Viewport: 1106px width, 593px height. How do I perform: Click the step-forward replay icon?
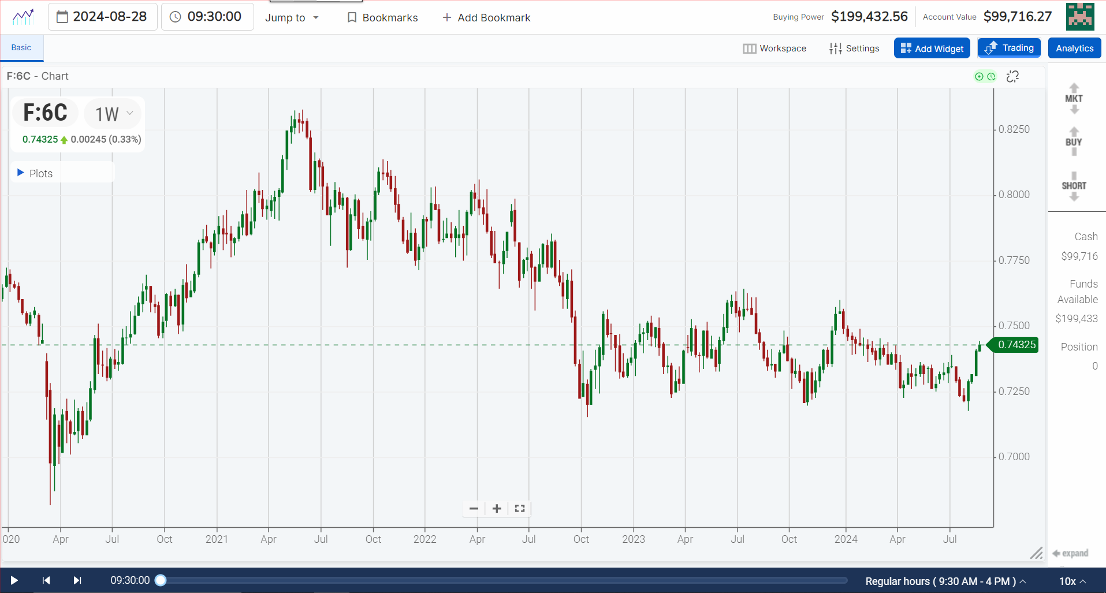click(77, 580)
